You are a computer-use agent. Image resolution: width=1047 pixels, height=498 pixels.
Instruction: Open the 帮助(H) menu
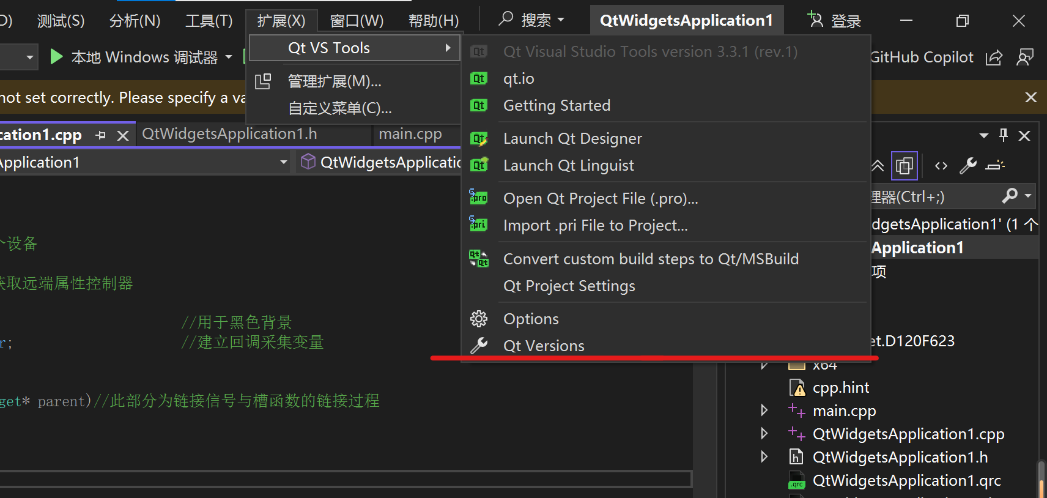[434, 21]
